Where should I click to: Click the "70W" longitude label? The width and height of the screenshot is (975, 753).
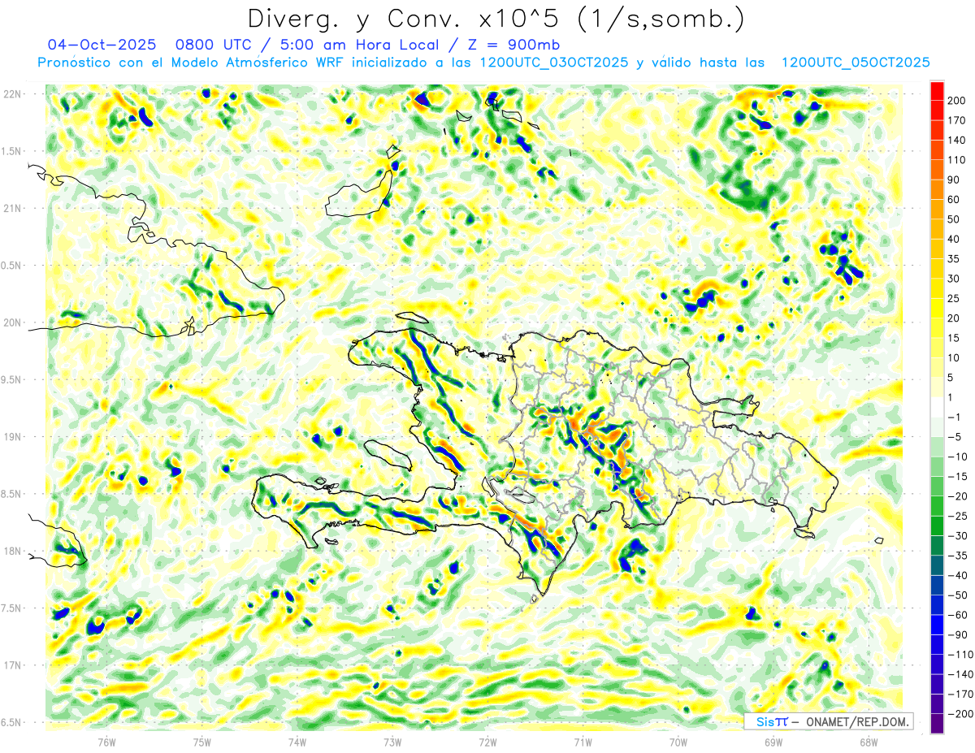[x=678, y=742]
